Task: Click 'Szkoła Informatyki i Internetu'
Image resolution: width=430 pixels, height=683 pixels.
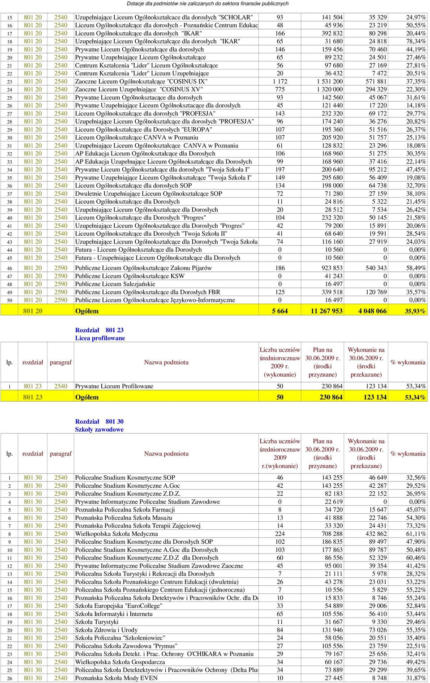Action: 114,614
